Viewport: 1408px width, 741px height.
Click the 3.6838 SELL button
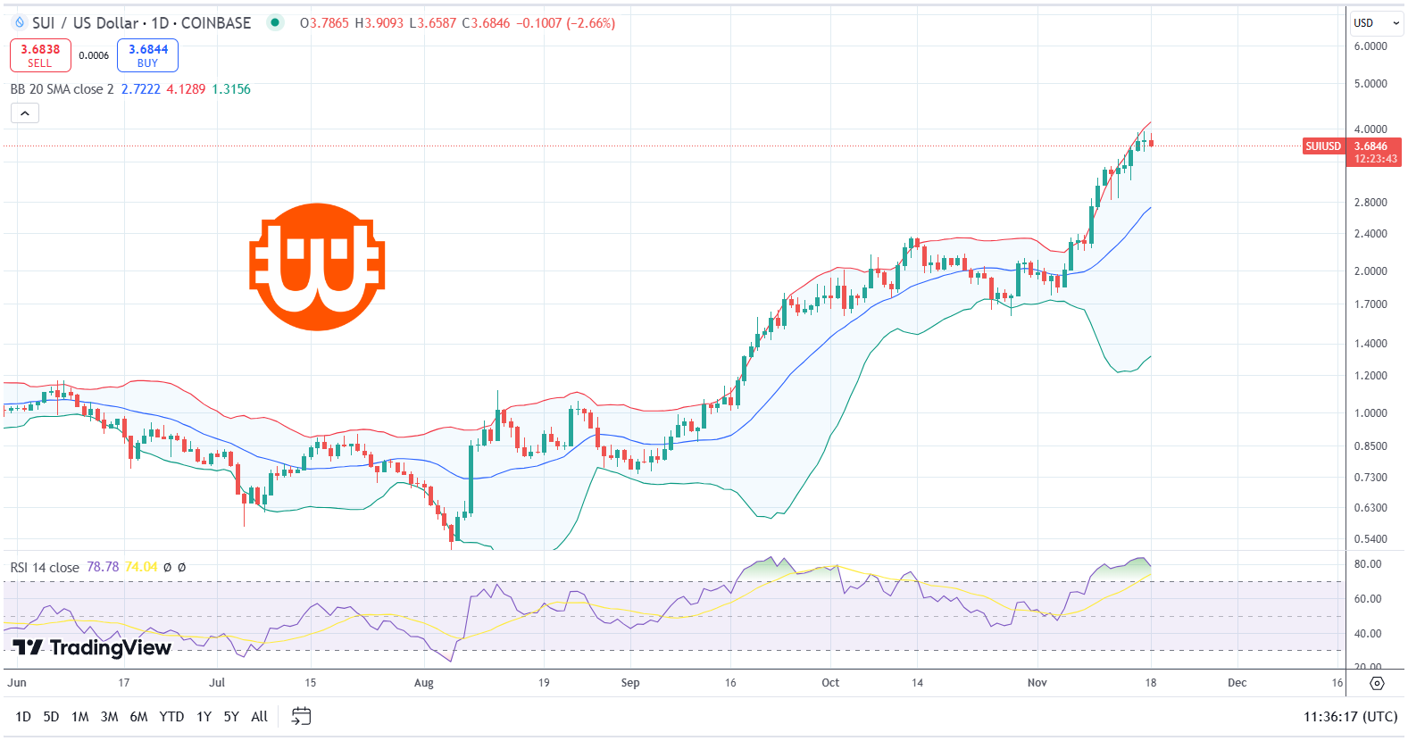tap(40, 55)
